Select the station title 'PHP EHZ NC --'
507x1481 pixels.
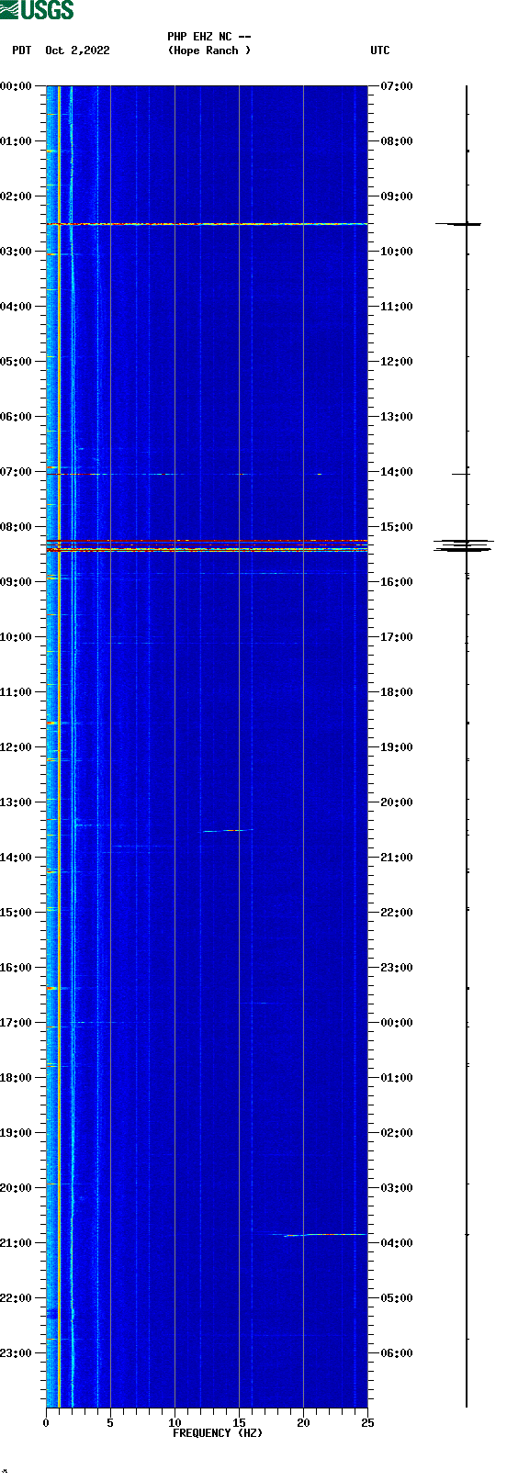tap(209, 37)
